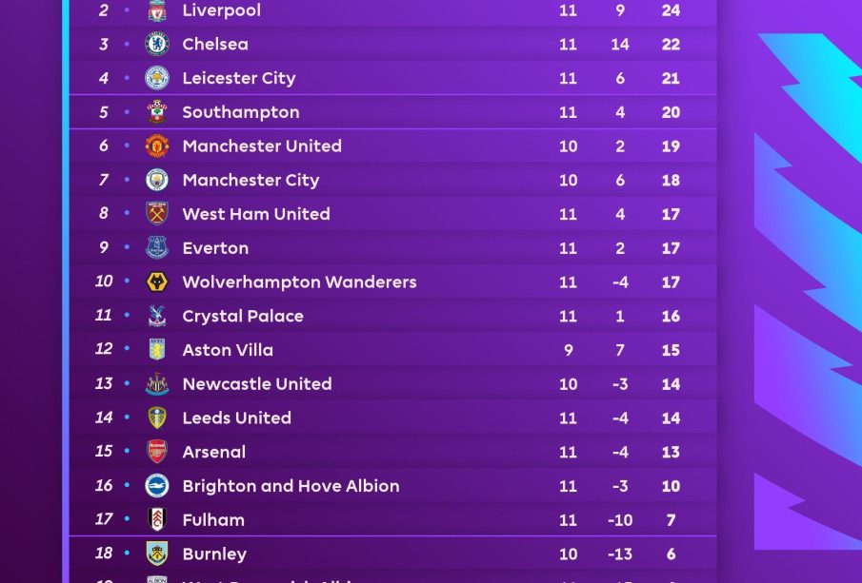Click the Wolverhampton Wanderers wolf crest
Image resolution: width=862 pixels, height=583 pixels.
157,282
